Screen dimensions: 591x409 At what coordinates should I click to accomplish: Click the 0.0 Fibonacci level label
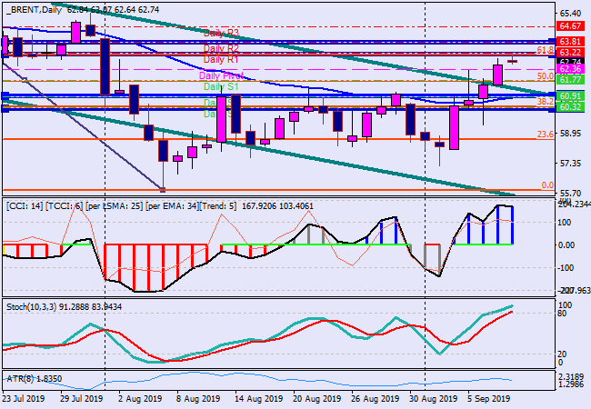click(547, 185)
